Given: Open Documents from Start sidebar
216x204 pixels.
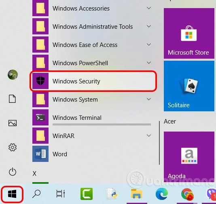Looking at the screenshot, I should [12, 99].
